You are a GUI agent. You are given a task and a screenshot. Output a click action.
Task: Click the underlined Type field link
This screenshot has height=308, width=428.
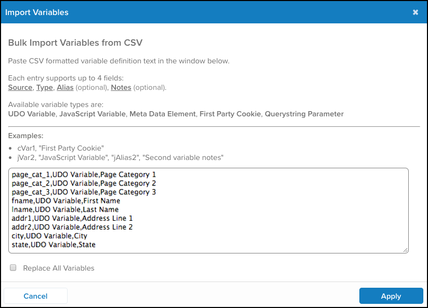pos(44,87)
